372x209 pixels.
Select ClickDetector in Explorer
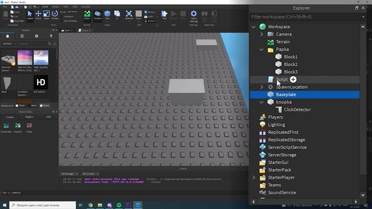click(x=297, y=110)
